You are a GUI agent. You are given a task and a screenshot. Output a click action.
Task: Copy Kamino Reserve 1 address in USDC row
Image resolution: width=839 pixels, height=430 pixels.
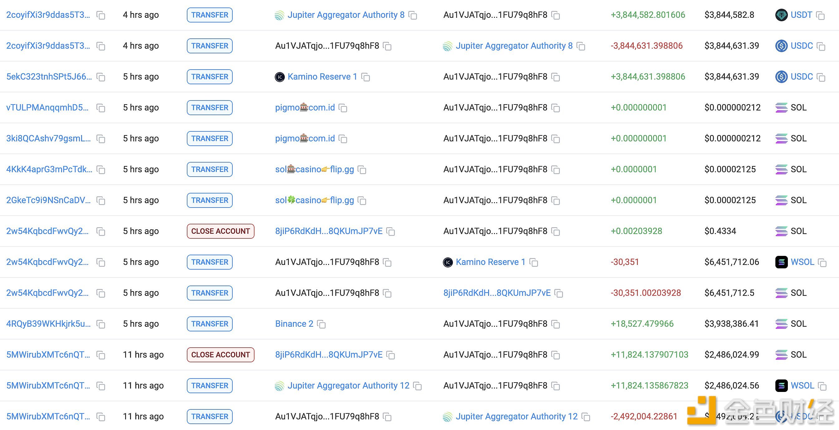point(366,77)
